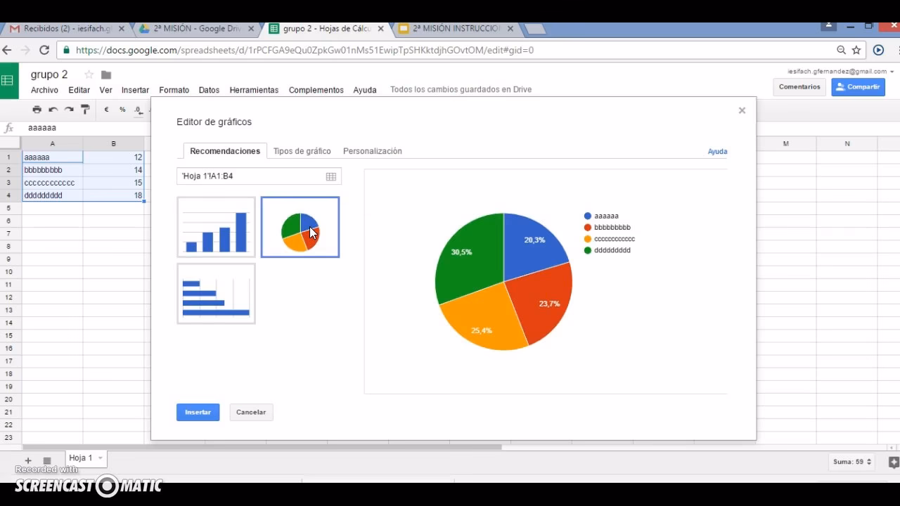Open the Personalización tab
Screen dimensions: 900x506
372,151
